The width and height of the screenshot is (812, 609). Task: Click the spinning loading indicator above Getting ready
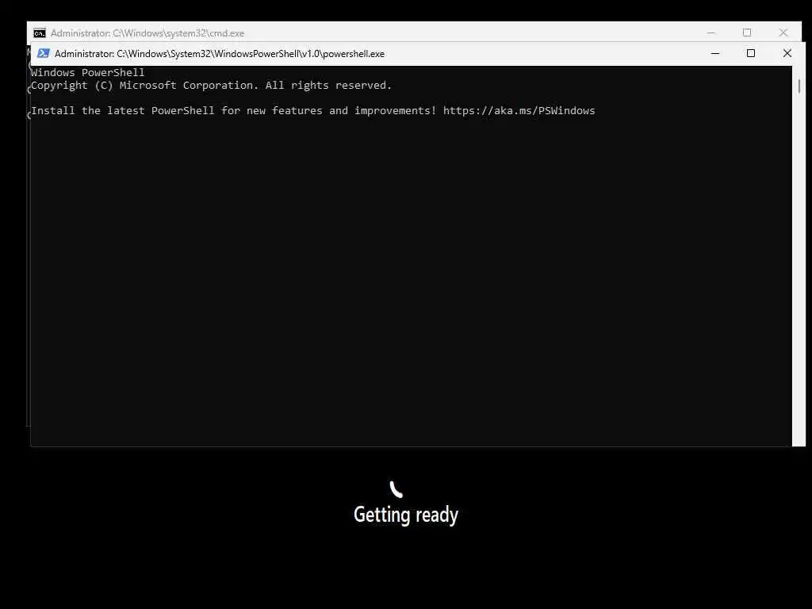[x=396, y=488]
